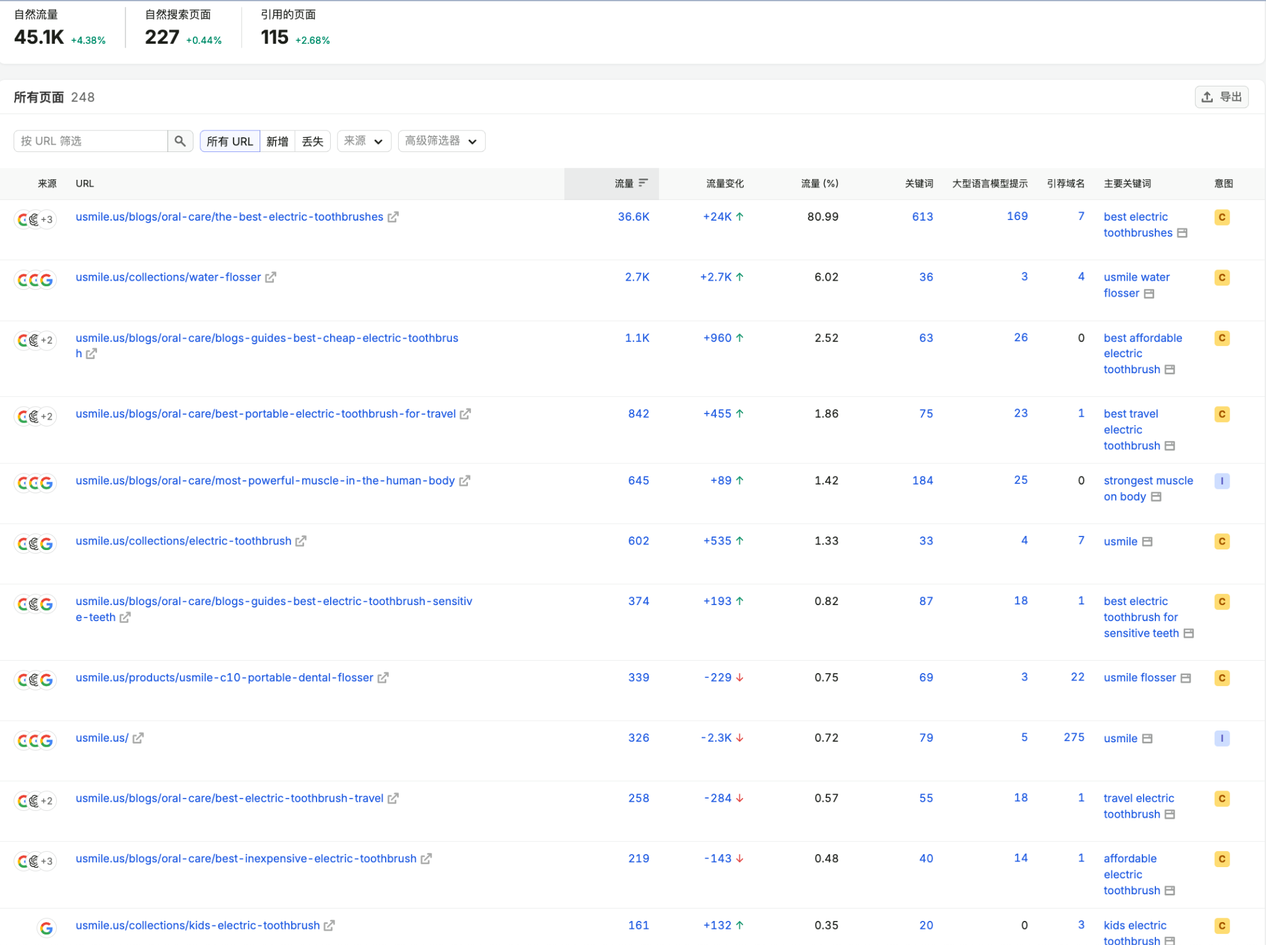
Task: Click SERP icon beside 'best travel electric toothbrush'
Action: coord(1170,446)
